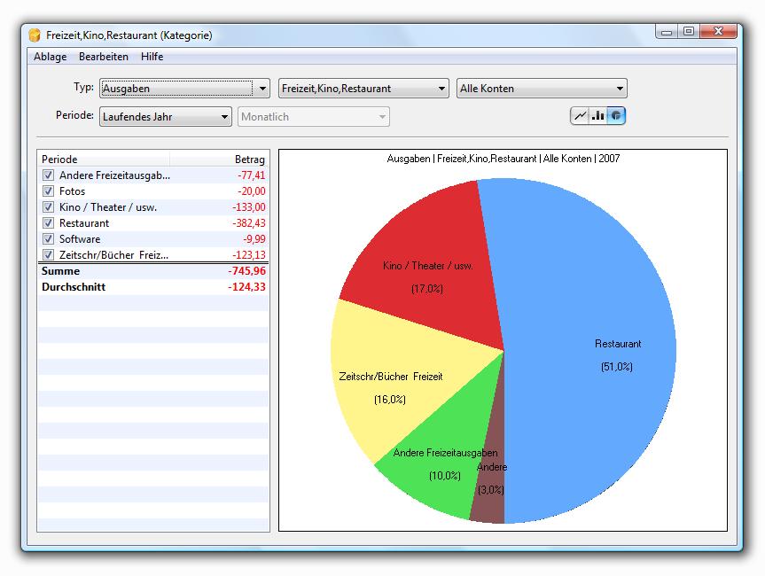Open the Ablage menu

50,57
